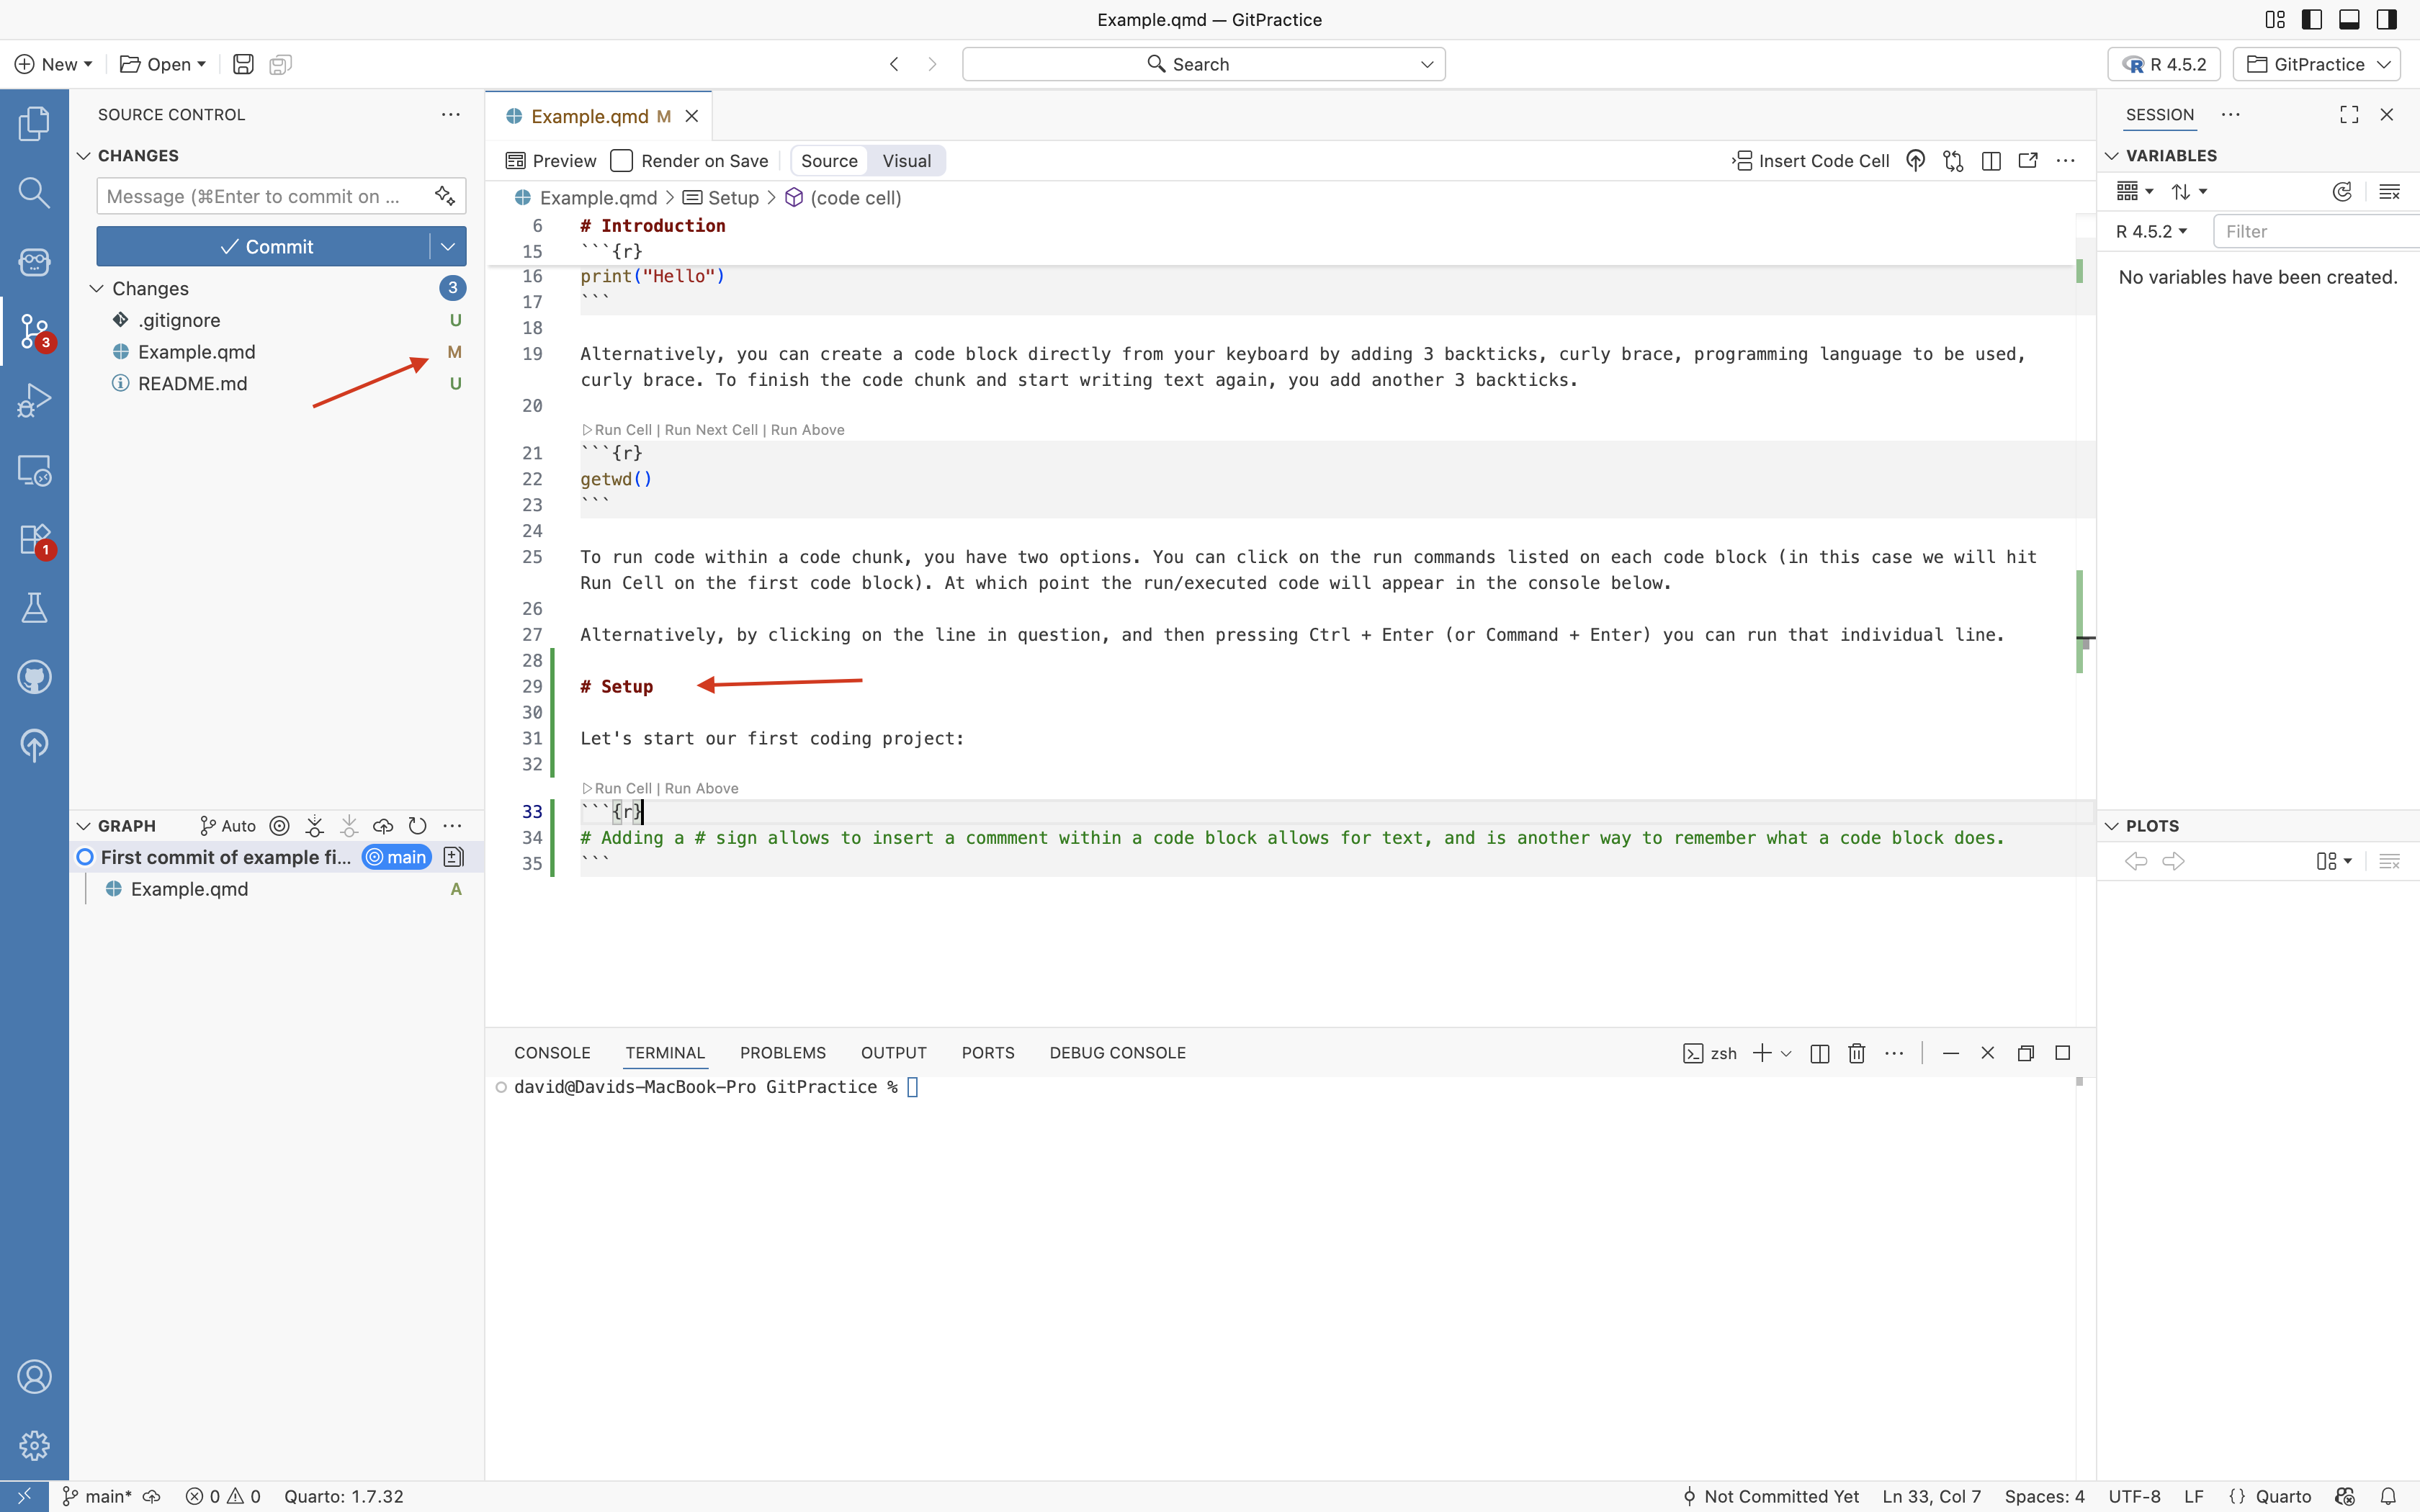Generate commit message with sparkle icon
The height and width of the screenshot is (1512, 2420).
pyautogui.click(x=445, y=196)
